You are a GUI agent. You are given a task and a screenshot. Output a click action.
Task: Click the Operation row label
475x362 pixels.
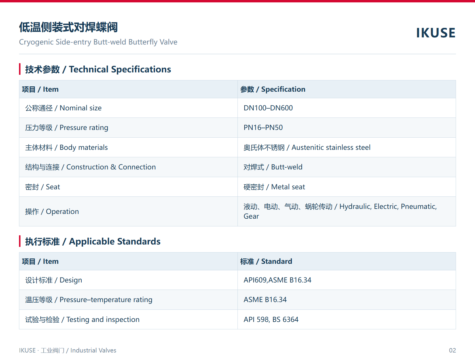coord(52,212)
